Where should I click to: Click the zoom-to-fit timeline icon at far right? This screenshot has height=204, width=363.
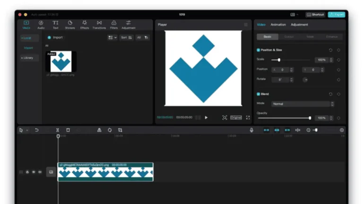pyautogui.click(x=342, y=130)
